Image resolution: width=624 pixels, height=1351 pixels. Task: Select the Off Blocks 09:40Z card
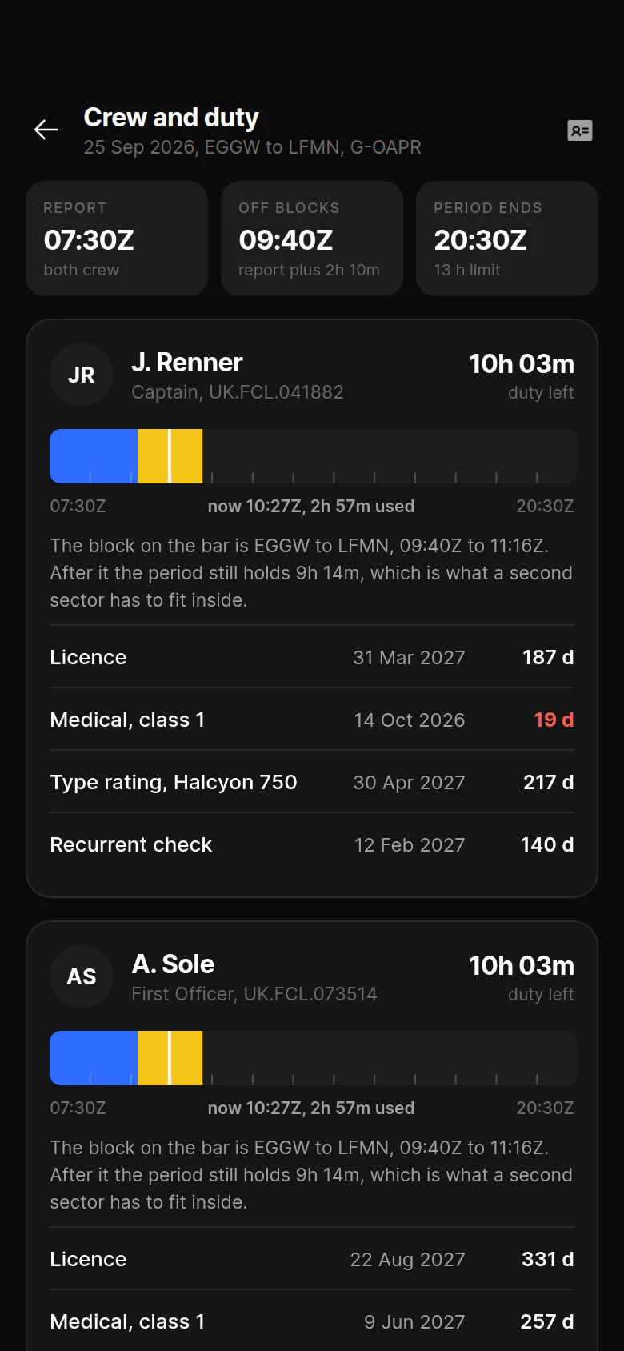point(312,239)
